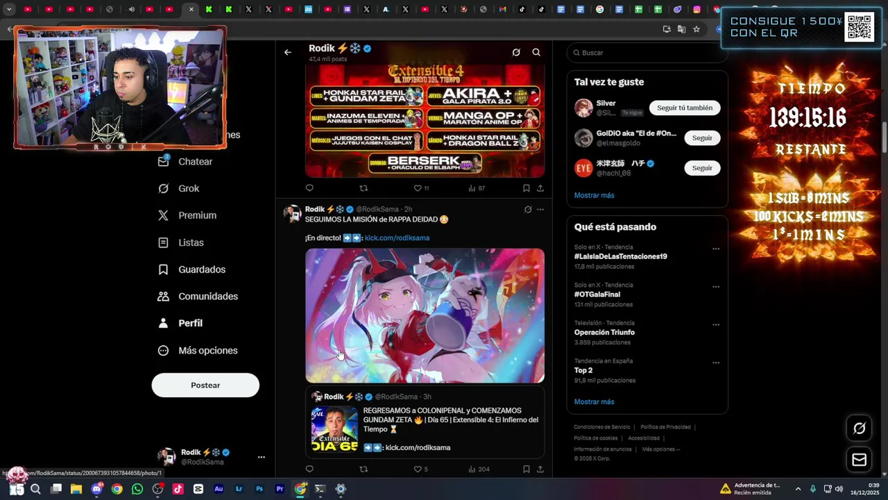888x500 pixels.
Task: Open floating messages envelope button
Action: [x=859, y=460]
